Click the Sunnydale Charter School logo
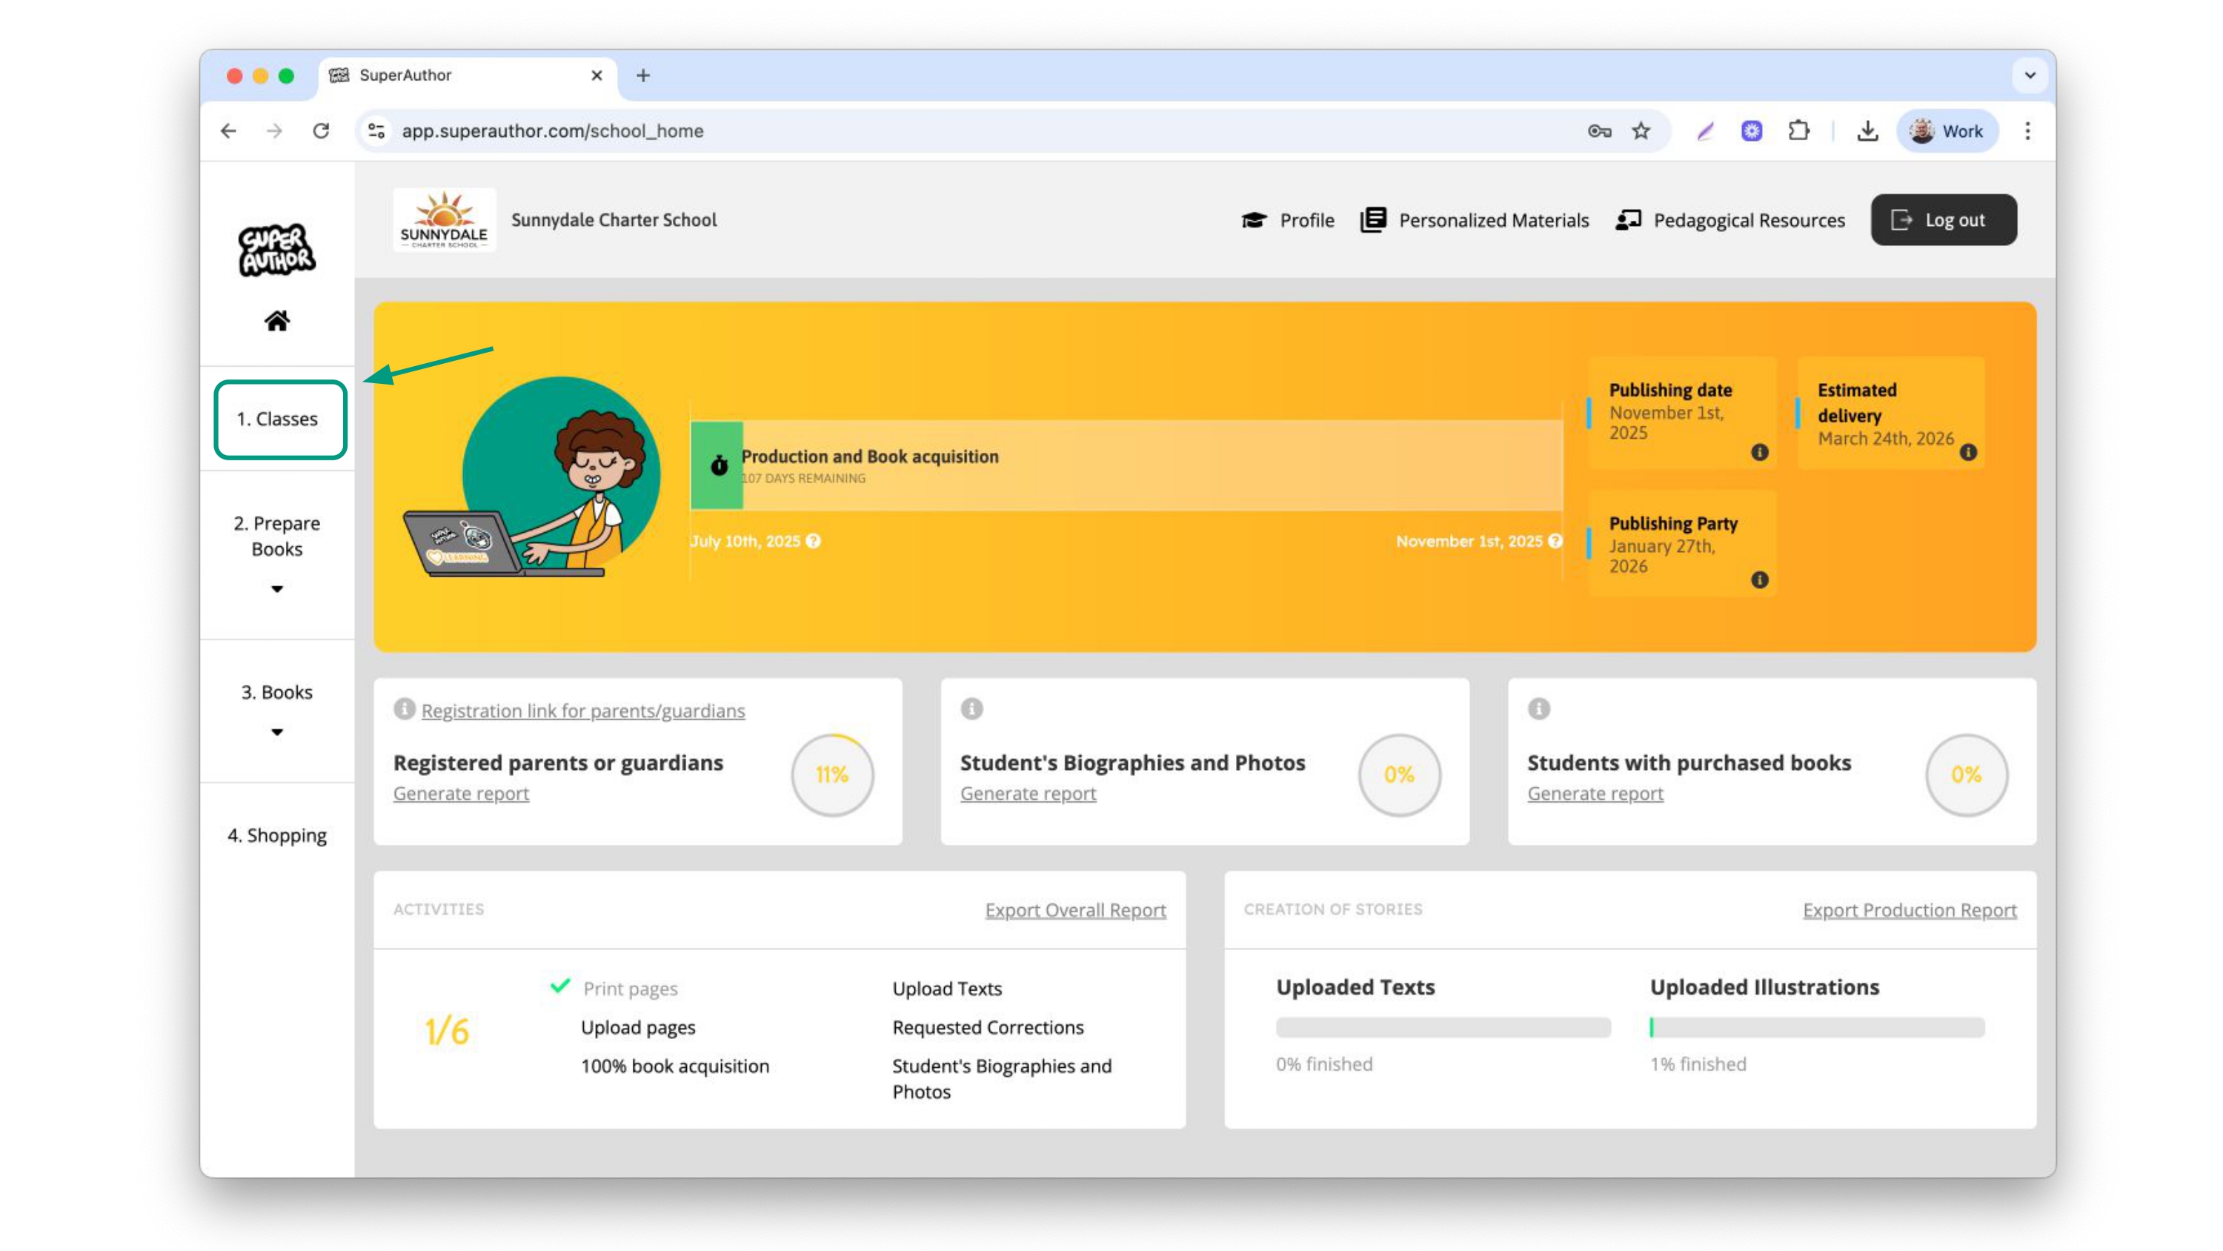 click(x=445, y=220)
